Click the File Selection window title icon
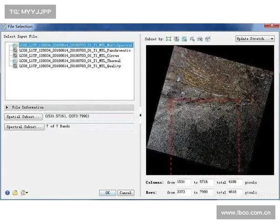 3,27
